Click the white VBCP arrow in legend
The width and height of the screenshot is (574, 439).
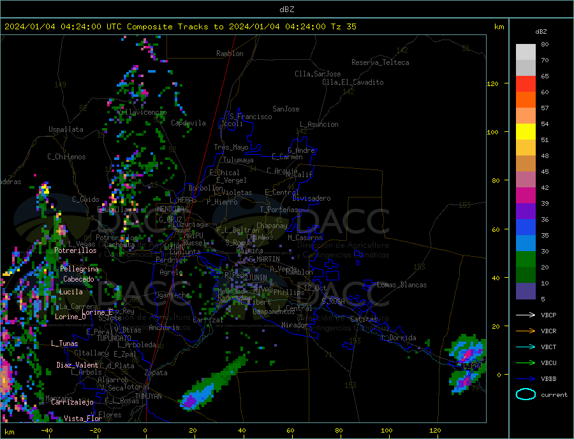tap(527, 315)
